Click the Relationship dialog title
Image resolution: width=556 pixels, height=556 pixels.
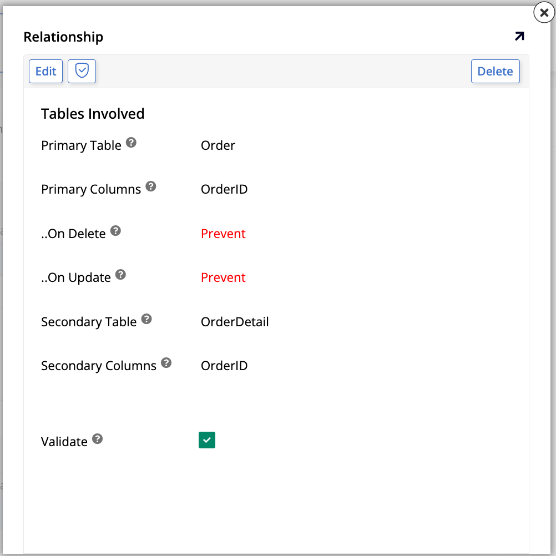(63, 37)
